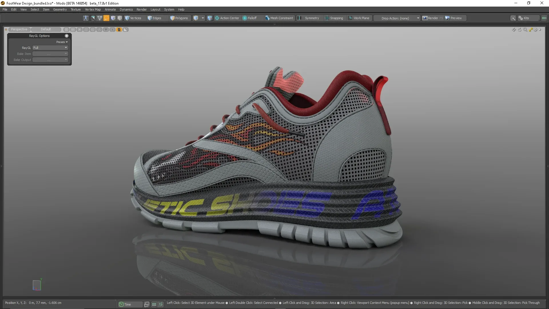Click the cube with red-blue marker icon
Screen dimensions: 549x309
click(x=210, y=18)
